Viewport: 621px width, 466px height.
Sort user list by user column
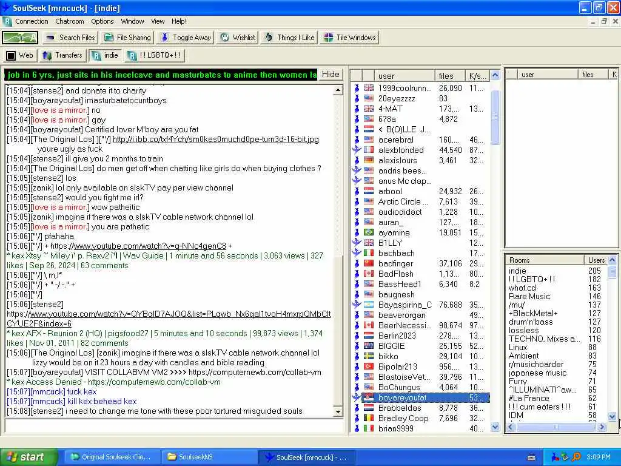point(404,76)
